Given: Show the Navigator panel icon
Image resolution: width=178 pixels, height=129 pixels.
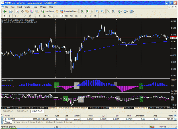Looking at the screenshot, I should (x=27, y=11).
